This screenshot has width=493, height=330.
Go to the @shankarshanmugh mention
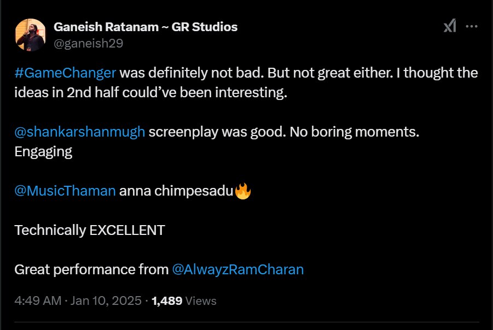(80, 132)
